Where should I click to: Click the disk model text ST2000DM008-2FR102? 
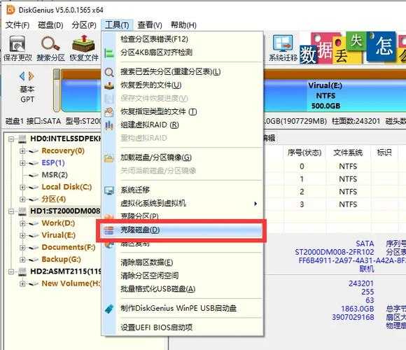(335, 252)
